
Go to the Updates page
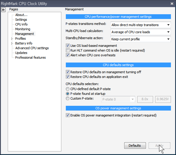pyautogui.click(x=21, y=53)
